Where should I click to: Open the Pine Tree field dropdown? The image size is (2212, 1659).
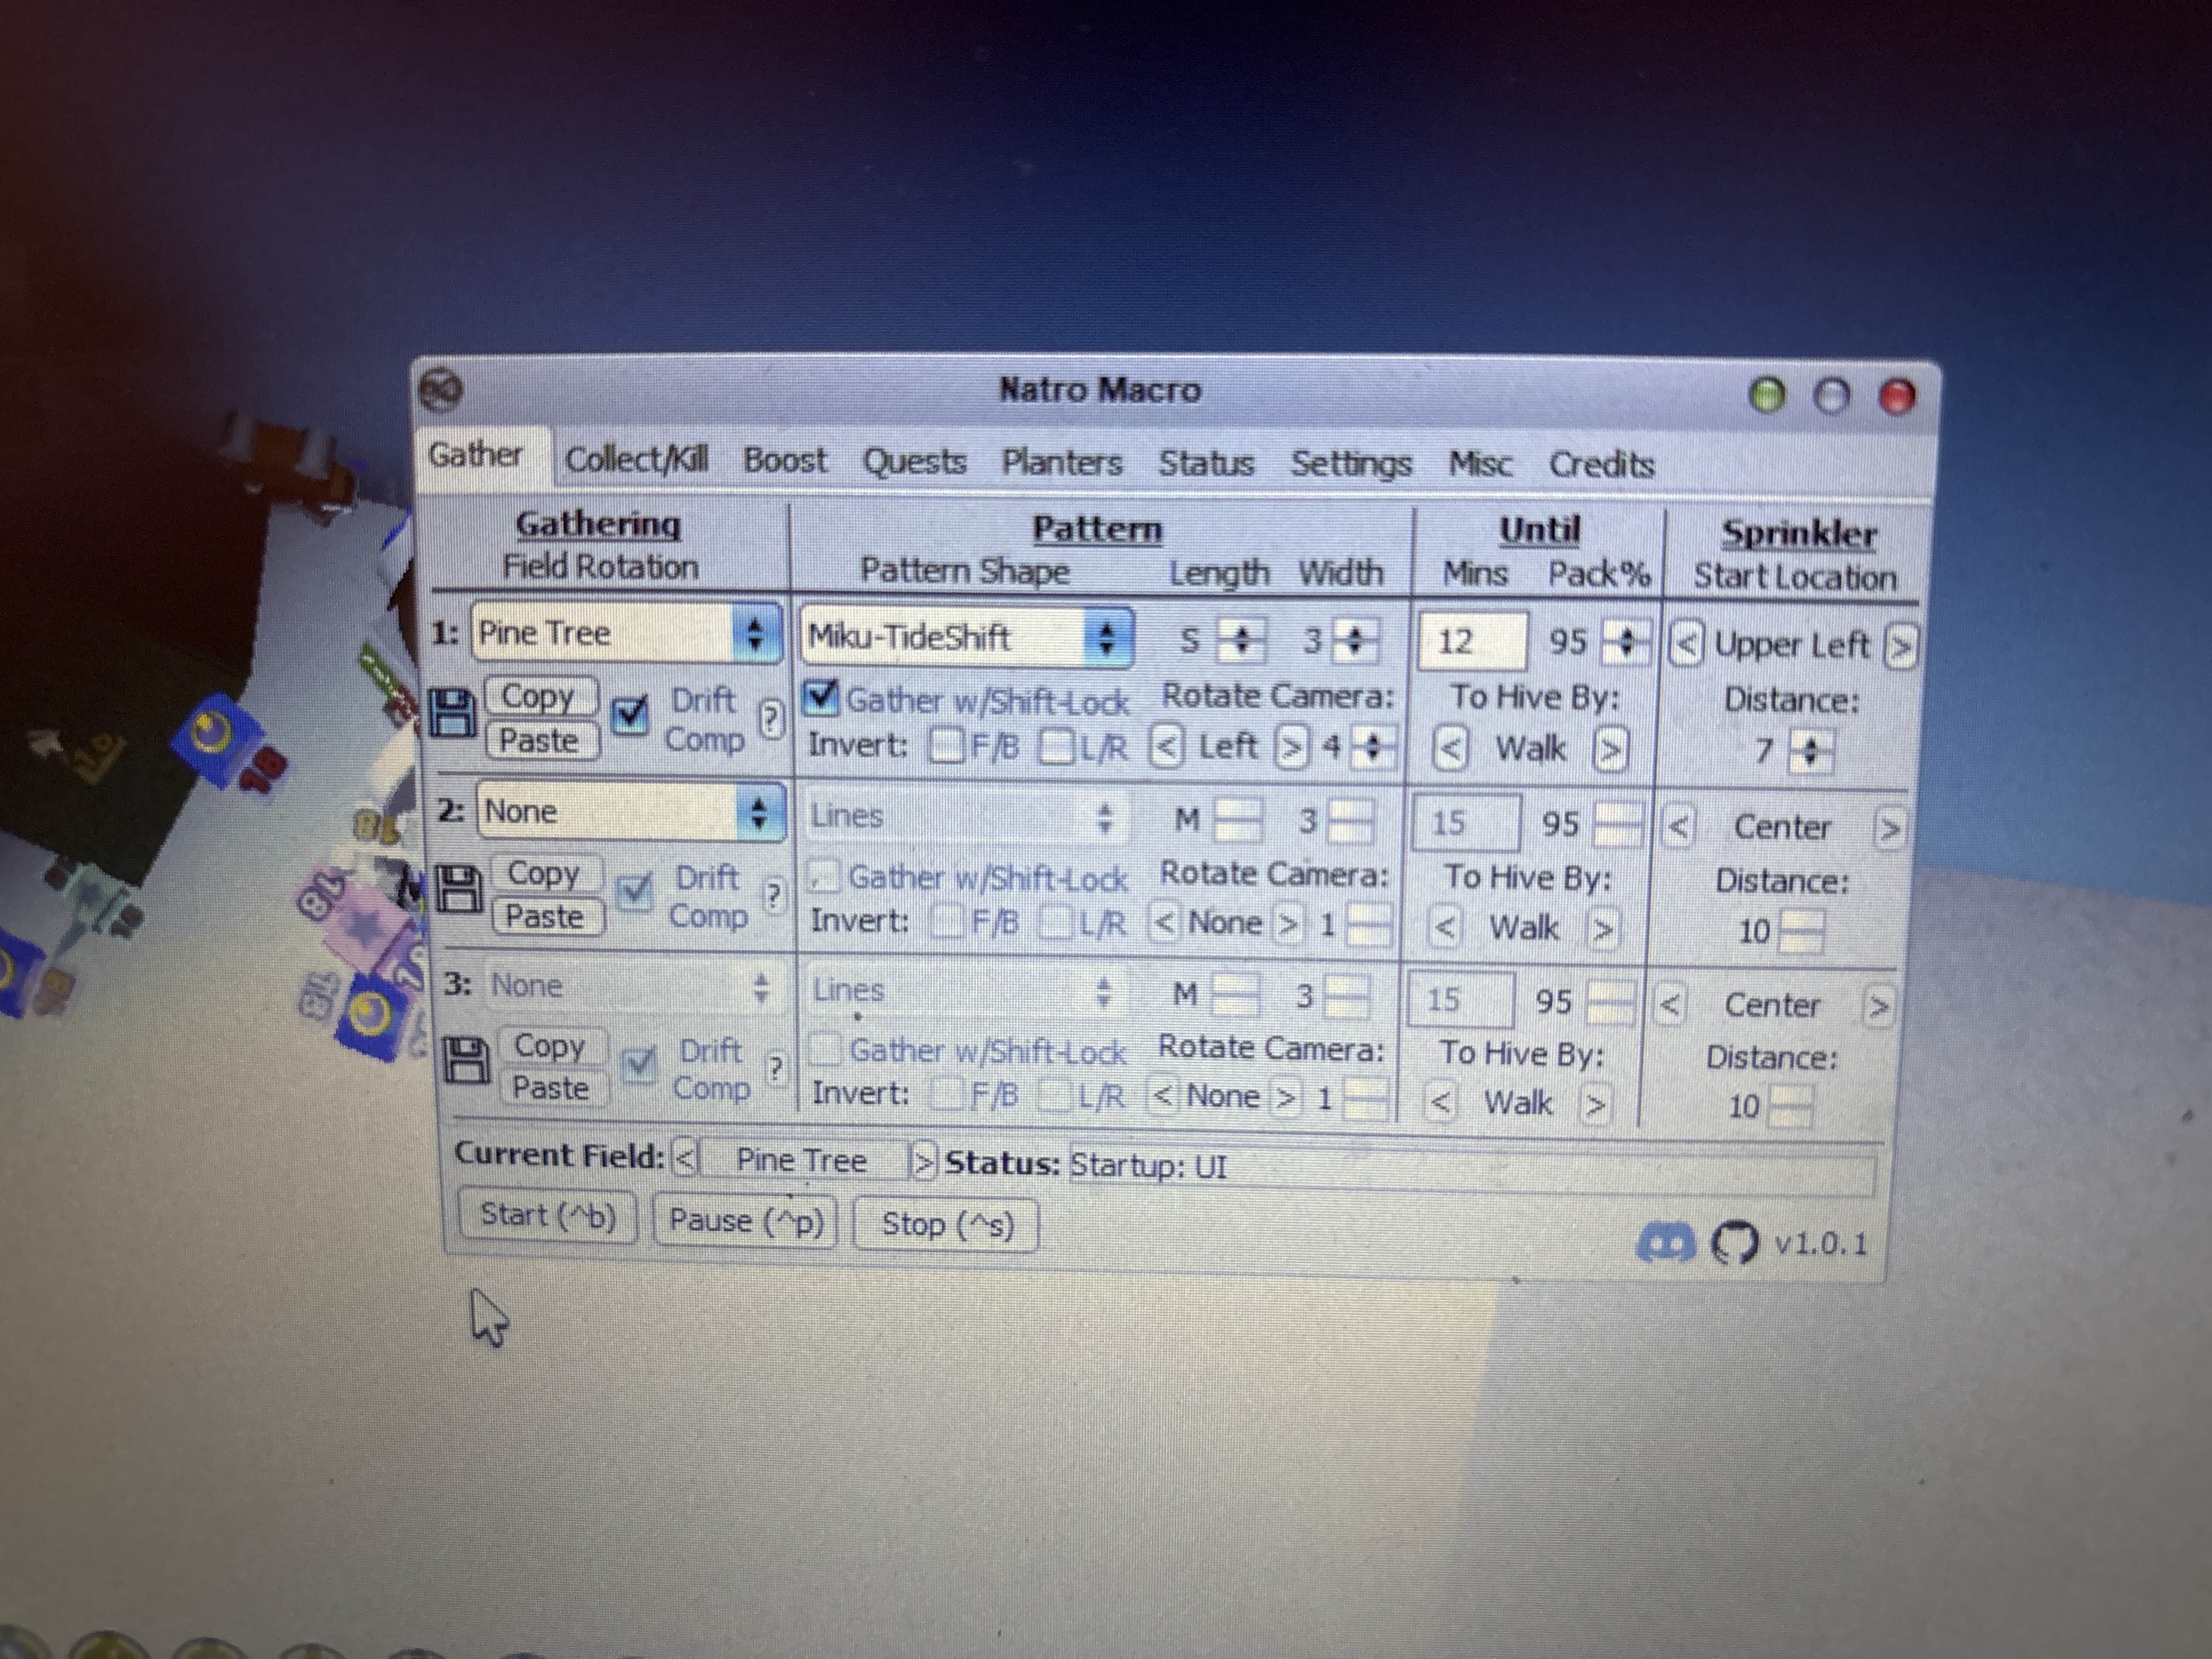627,633
